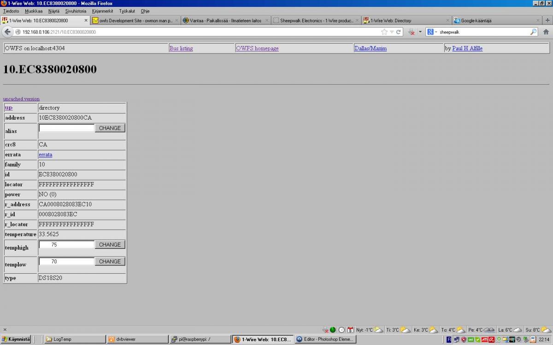Click CHANGE button for temphigh
The width and height of the screenshot is (553, 345).
[x=110, y=245]
